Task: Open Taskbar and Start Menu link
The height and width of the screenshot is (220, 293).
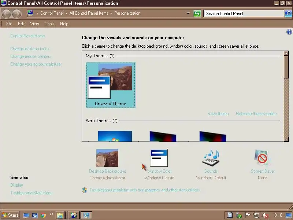Action: coord(31,193)
